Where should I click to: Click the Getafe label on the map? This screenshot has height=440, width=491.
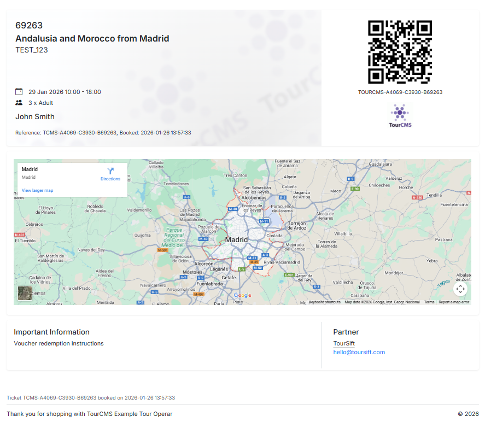tap(229, 278)
